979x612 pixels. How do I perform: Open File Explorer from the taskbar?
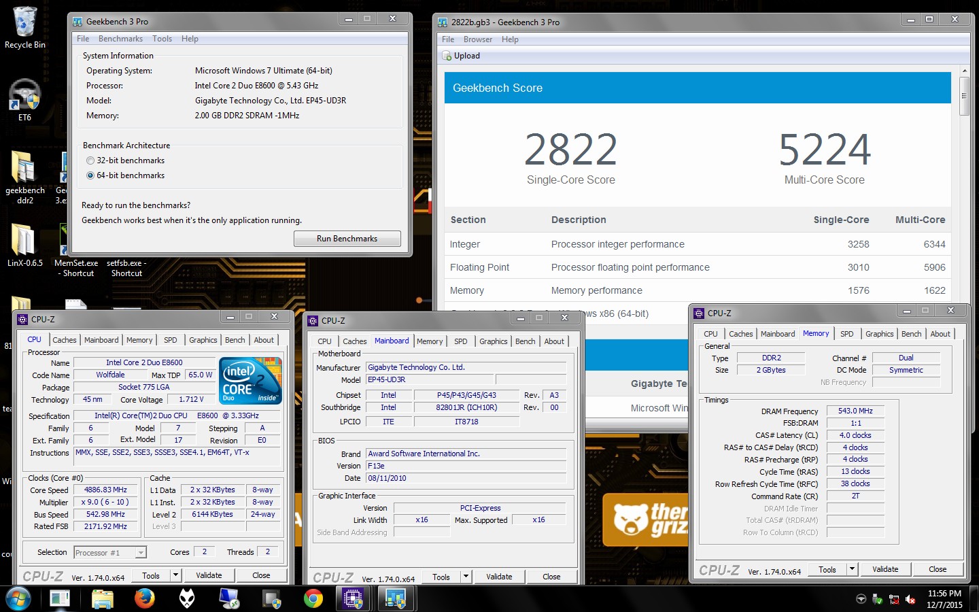[102, 598]
